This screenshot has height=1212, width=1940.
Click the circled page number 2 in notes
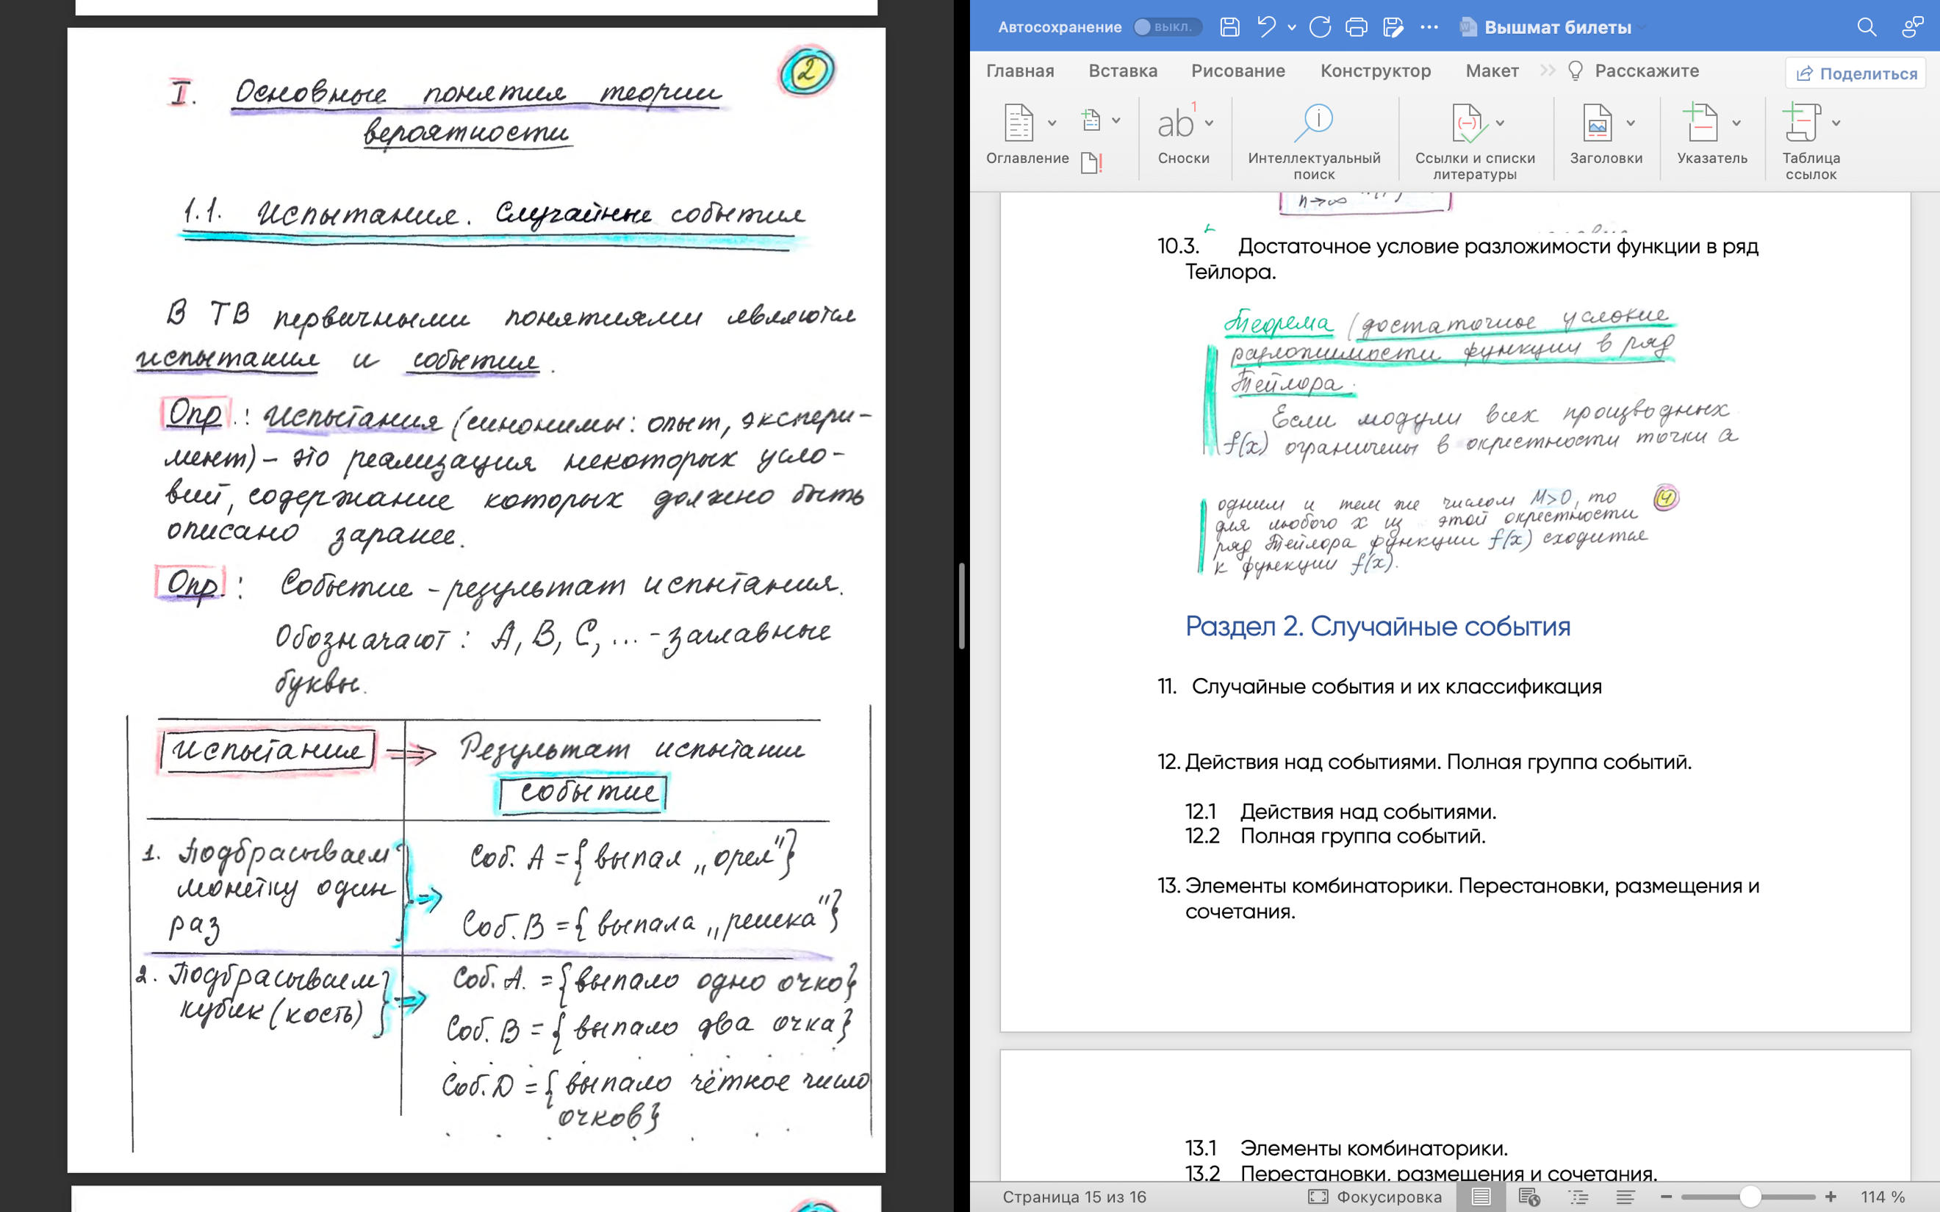806,71
